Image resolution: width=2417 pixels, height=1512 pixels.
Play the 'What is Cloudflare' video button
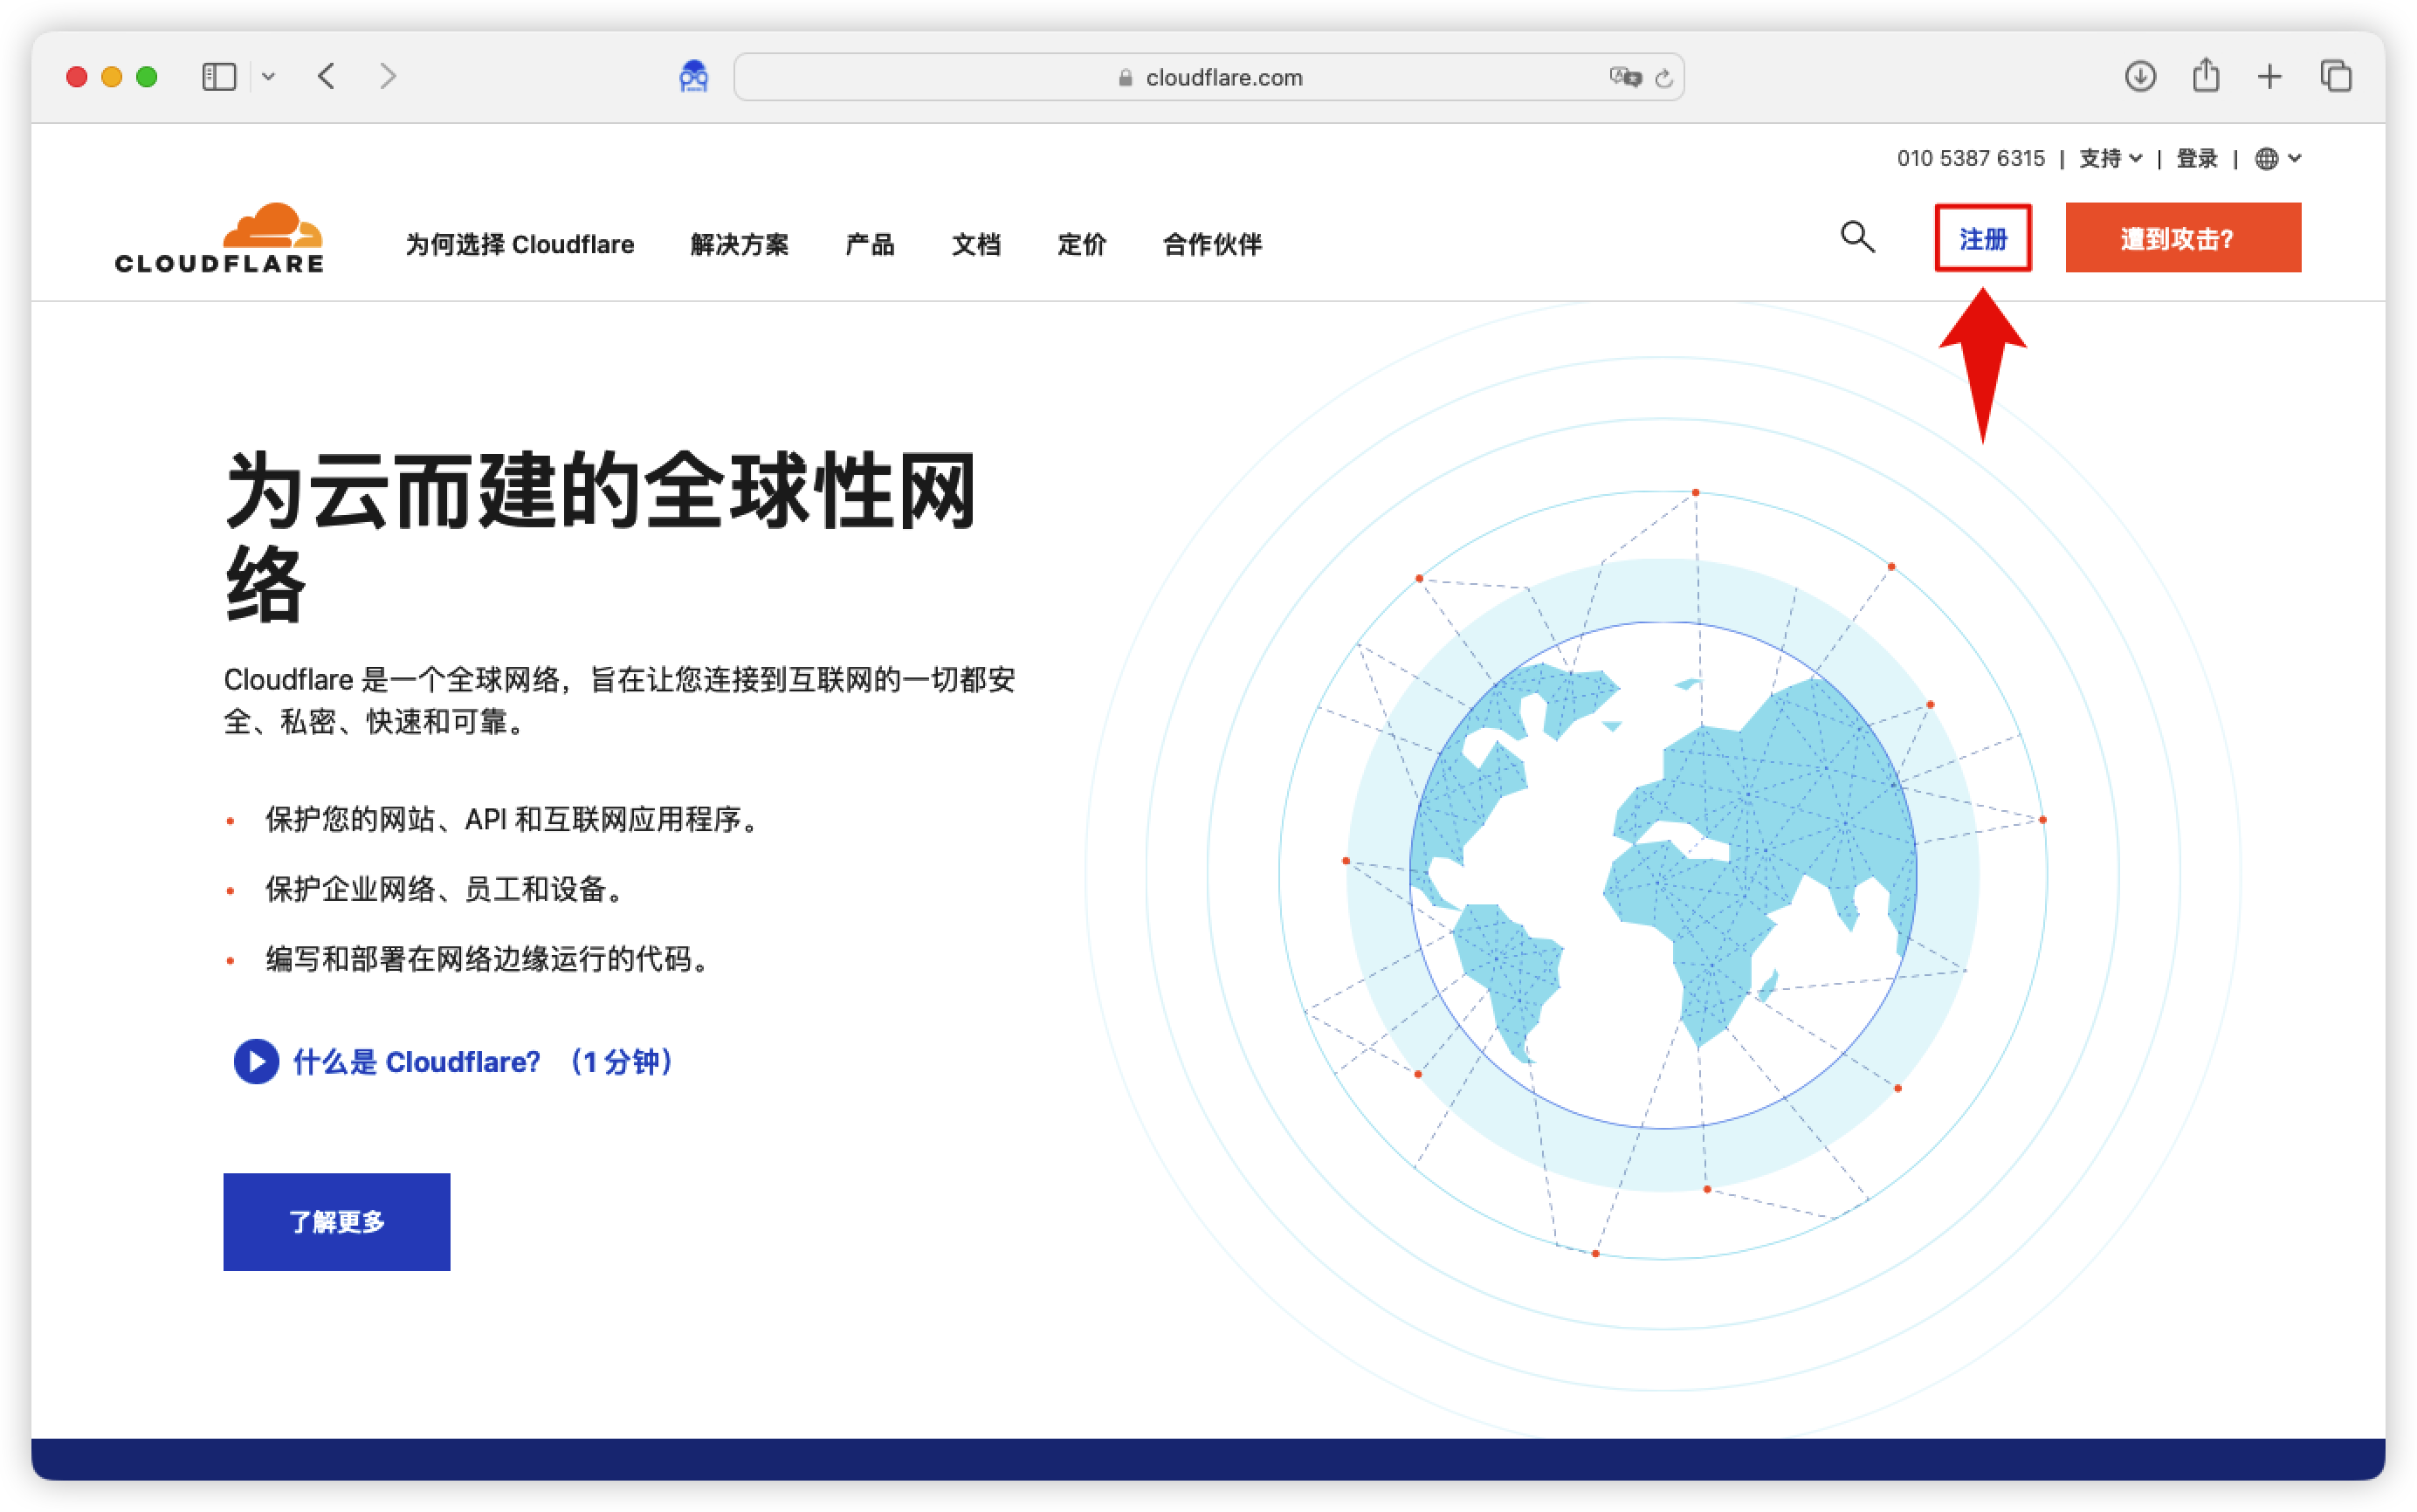(x=256, y=1061)
